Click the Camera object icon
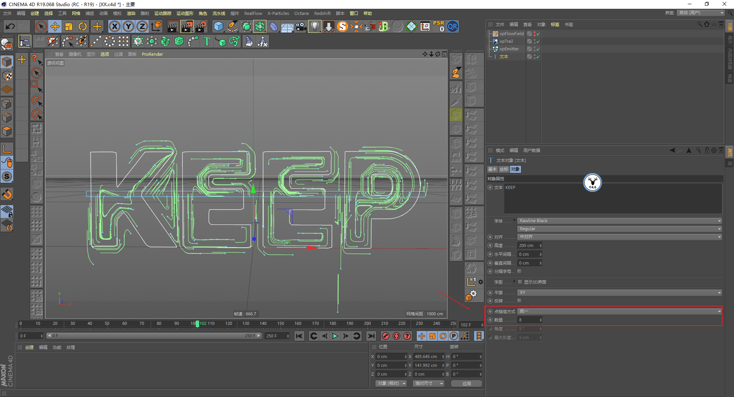This screenshot has width=734, height=397. [301, 26]
